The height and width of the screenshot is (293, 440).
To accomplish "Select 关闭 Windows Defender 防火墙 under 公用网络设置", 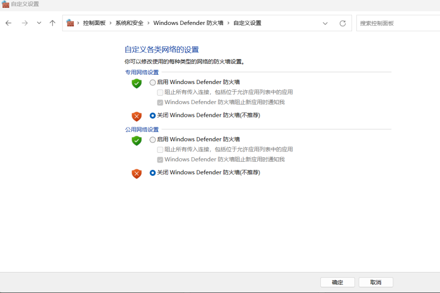I will (x=153, y=173).
